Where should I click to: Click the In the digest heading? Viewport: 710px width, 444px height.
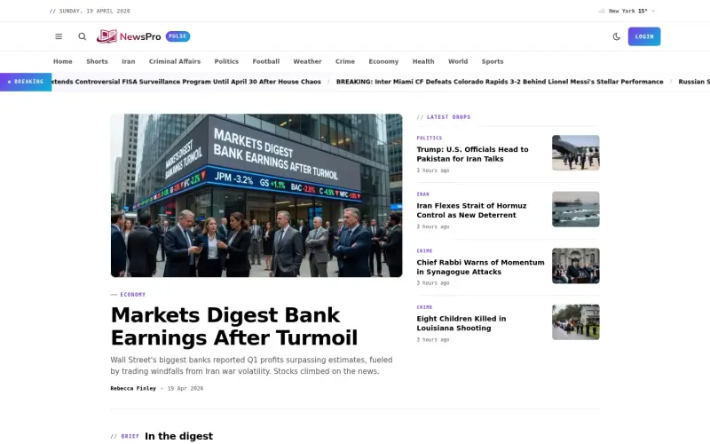click(178, 436)
